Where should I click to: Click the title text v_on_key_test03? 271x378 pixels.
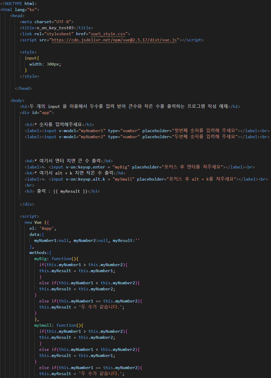click(55, 28)
